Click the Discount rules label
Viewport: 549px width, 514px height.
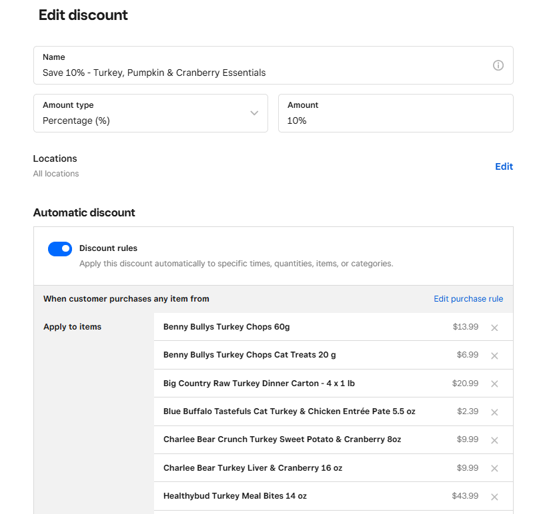click(108, 248)
